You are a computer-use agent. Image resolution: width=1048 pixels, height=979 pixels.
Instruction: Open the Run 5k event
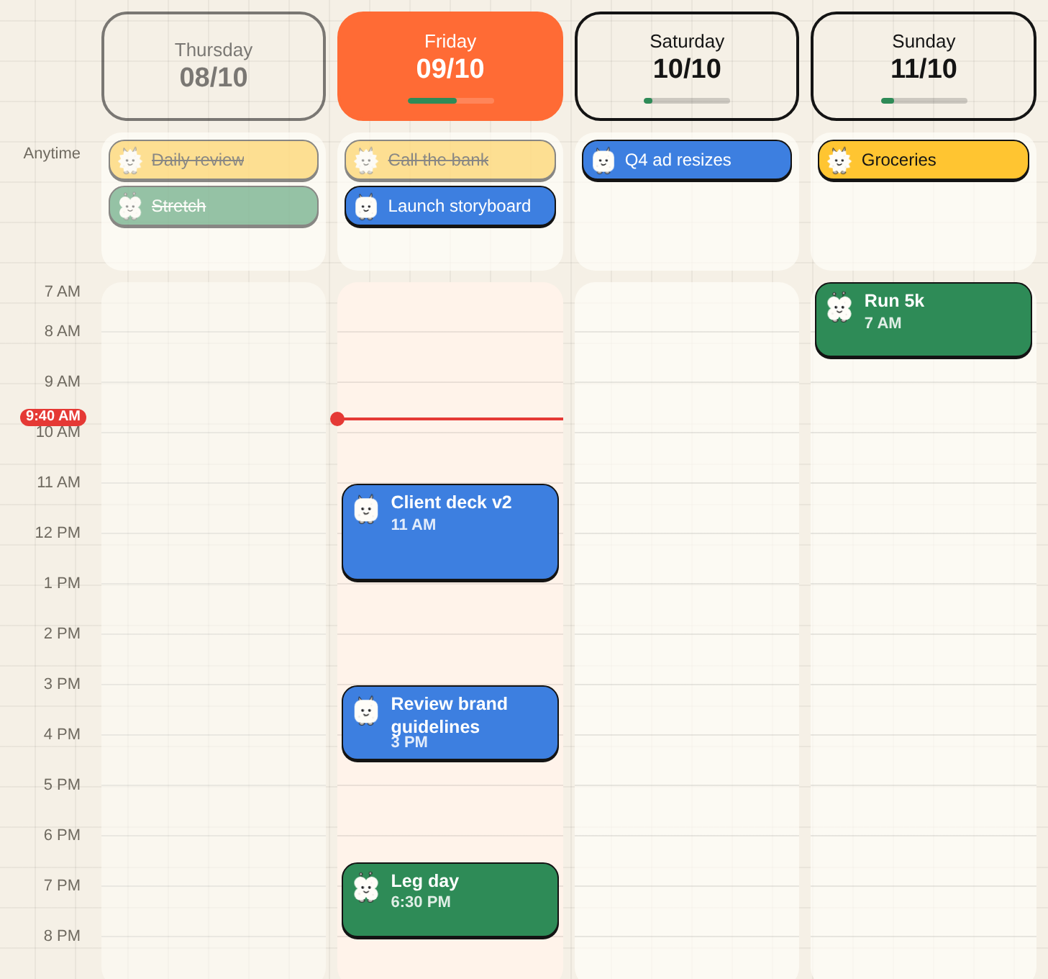coord(924,320)
